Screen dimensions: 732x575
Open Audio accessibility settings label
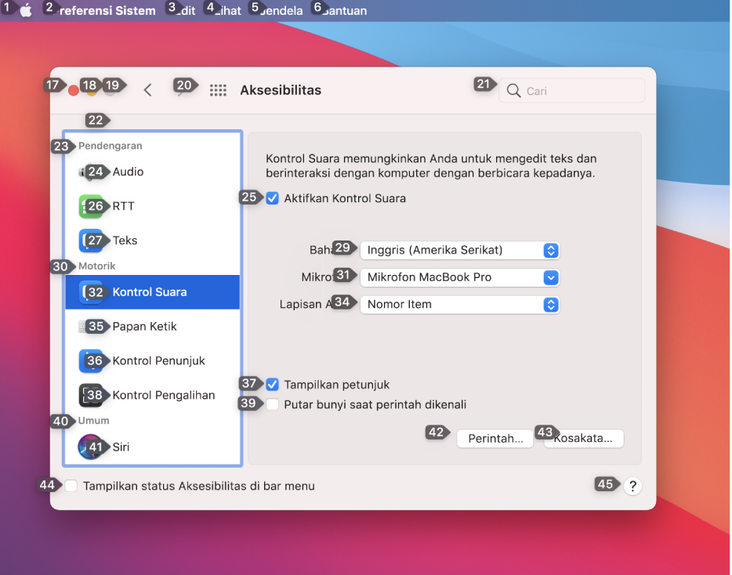(x=128, y=172)
